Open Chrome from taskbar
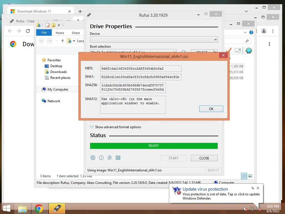This screenshot has height=214, width=285. (x=39, y=208)
